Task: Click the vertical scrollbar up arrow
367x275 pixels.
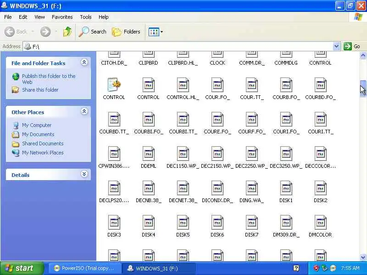Action: coord(363,55)
